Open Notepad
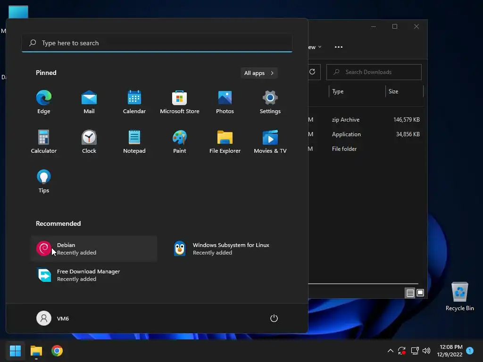483x362 pixels. (134, 141)
